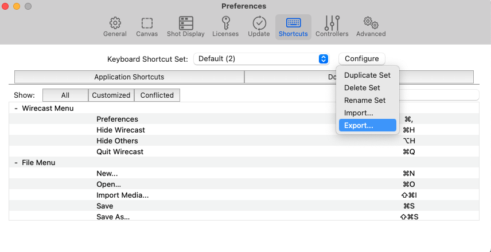Open the Shot Display preferences pane
Image resolution: width=491 pixels, height=252 pixels.
pyautogui.click(x=186, y=27)
